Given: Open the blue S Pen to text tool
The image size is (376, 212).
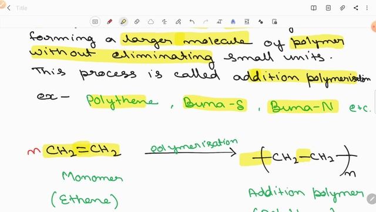Looking at the screenshot, I should pyautogui.click(x=233, y=22).
